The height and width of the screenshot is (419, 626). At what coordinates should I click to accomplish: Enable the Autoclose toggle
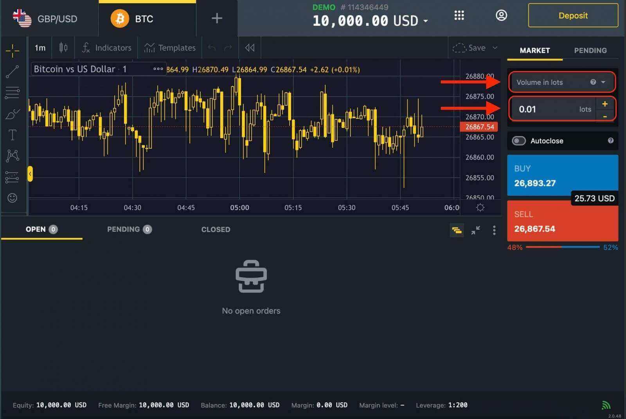(x=519, y=141)
